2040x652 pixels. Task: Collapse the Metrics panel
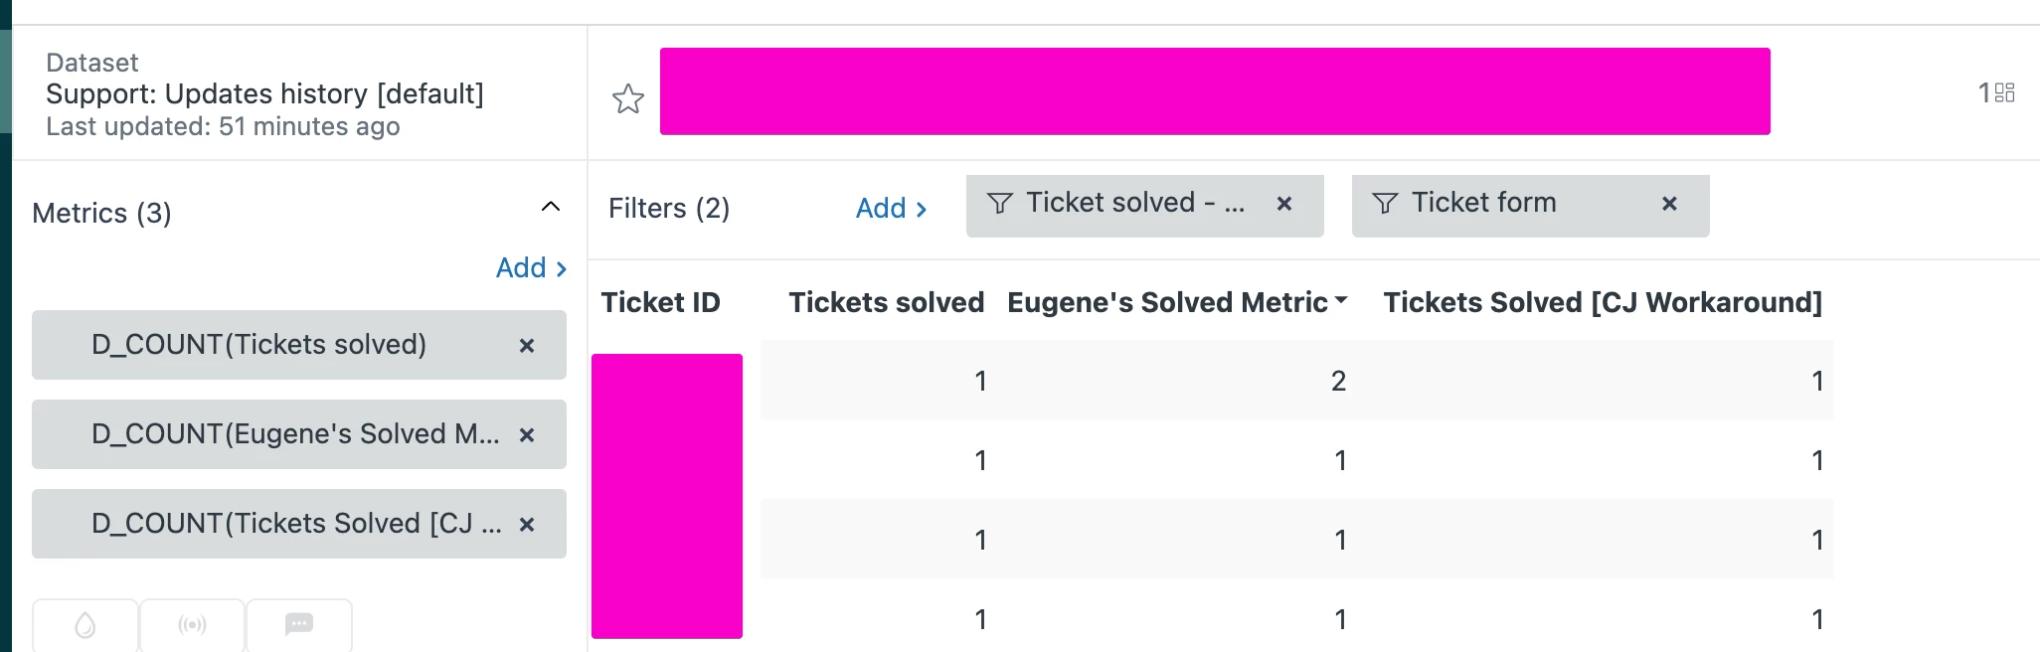550,207
